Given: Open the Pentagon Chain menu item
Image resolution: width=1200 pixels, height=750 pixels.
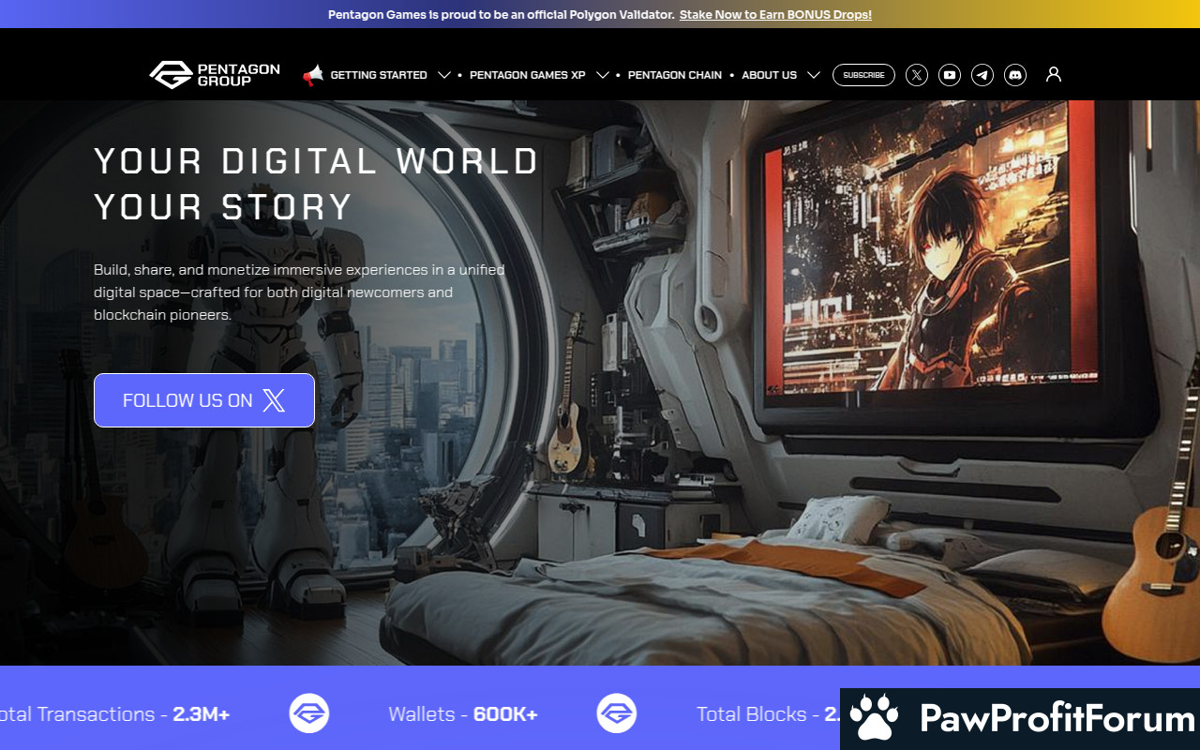Looking at the screenshot, I should 675,75.
